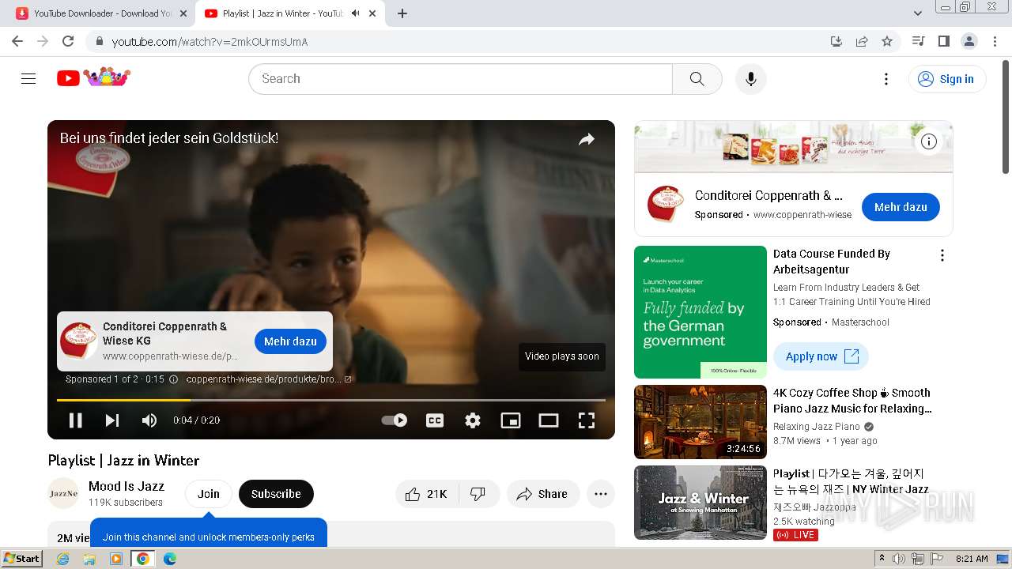Focus the YouTube search field
Image resolution: width=1012 pixels, height=569 pixels.
pyautogui.click(x=460, y=78)
